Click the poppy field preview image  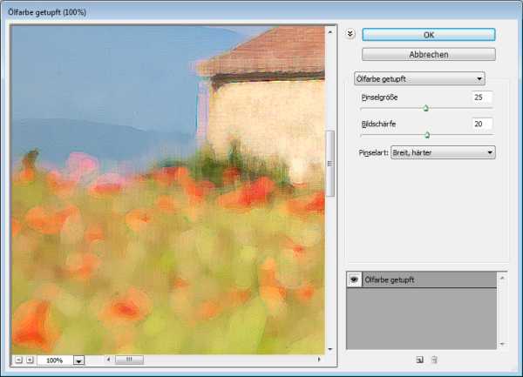tap(168, 190)
